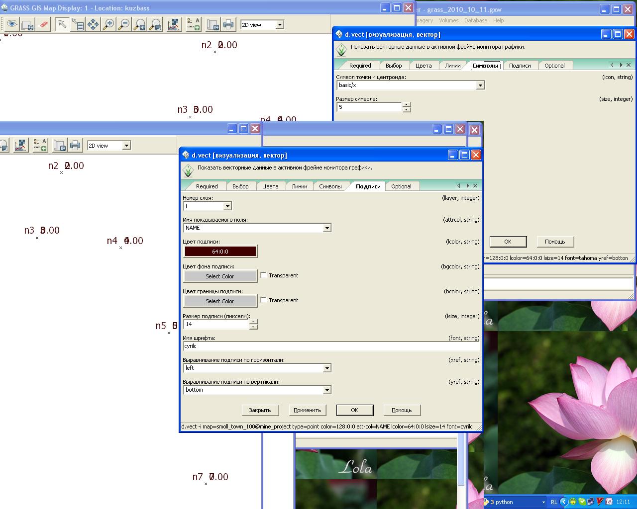Image resolution: width=637 pixels, height=509 pixels.
Task: Open the NAME attribute column dropdown
Action: tap(327, 228)
